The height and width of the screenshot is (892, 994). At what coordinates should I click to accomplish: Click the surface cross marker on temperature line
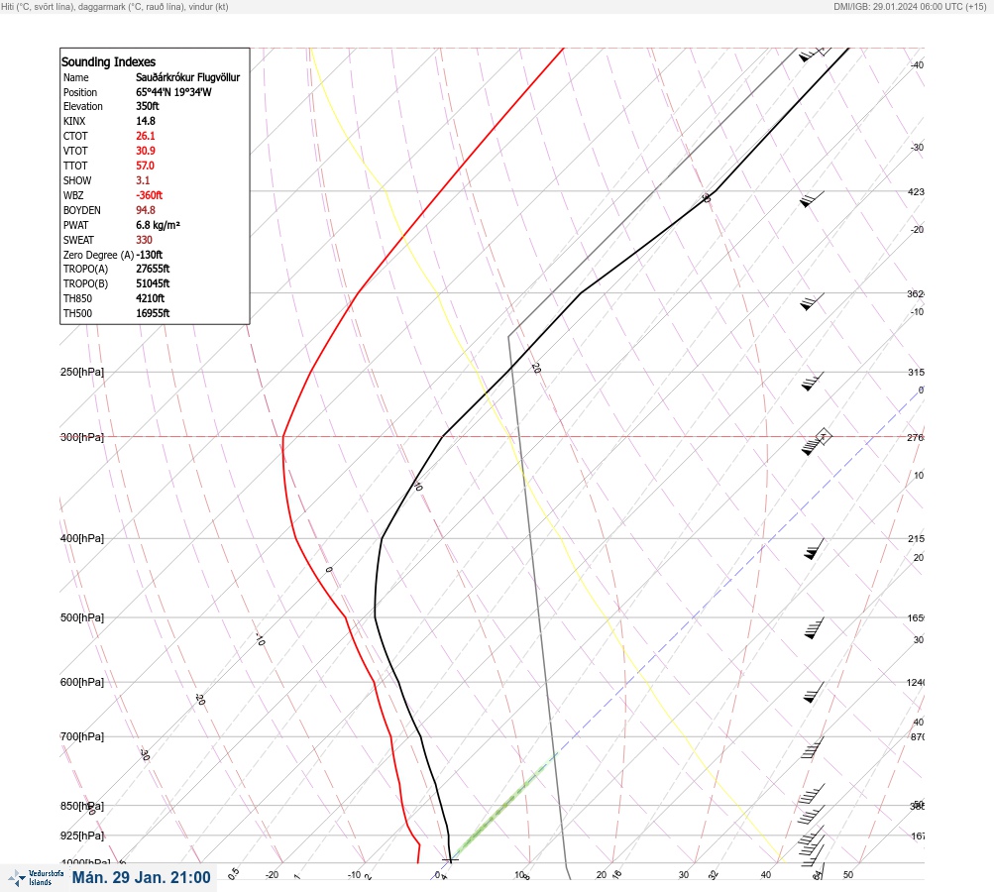(450, 860)
